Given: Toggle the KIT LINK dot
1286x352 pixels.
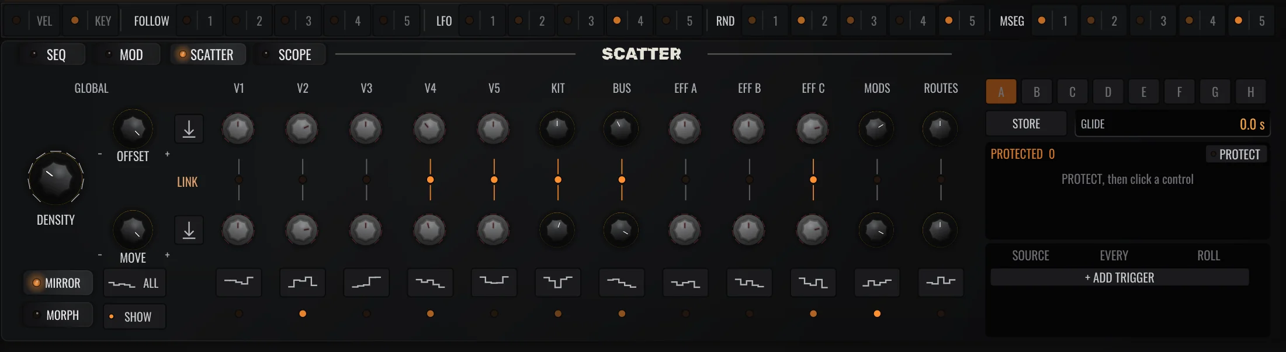Looking at the screenshot, I should [x=558, y=180].
